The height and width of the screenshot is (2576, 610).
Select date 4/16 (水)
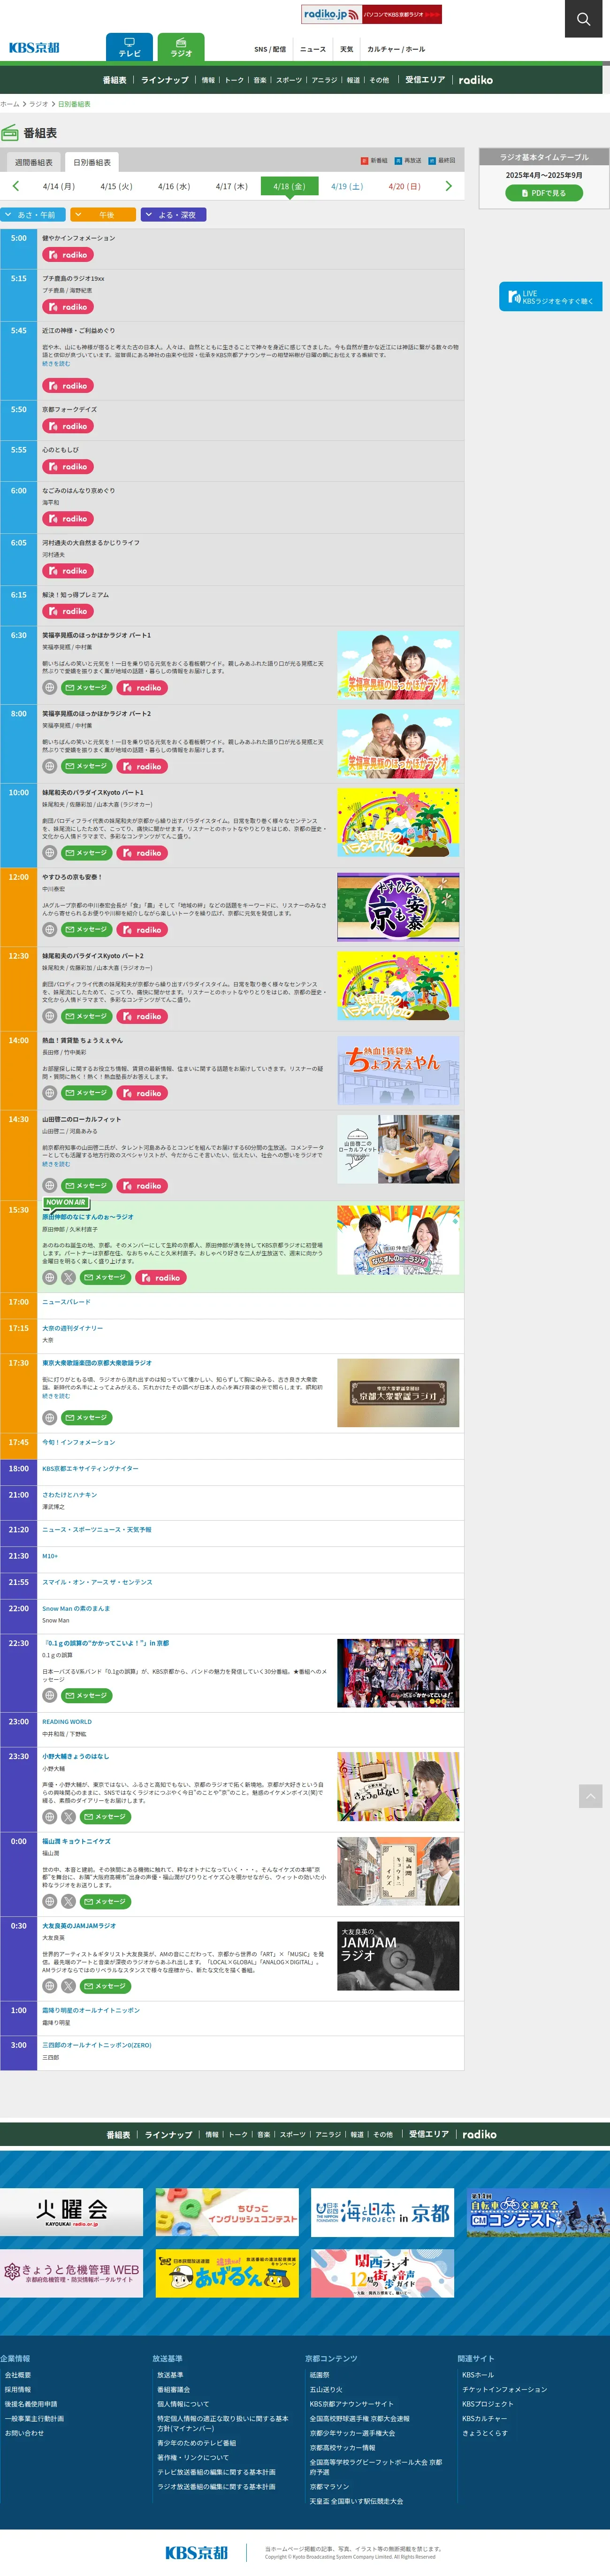[x=174, y=186]
